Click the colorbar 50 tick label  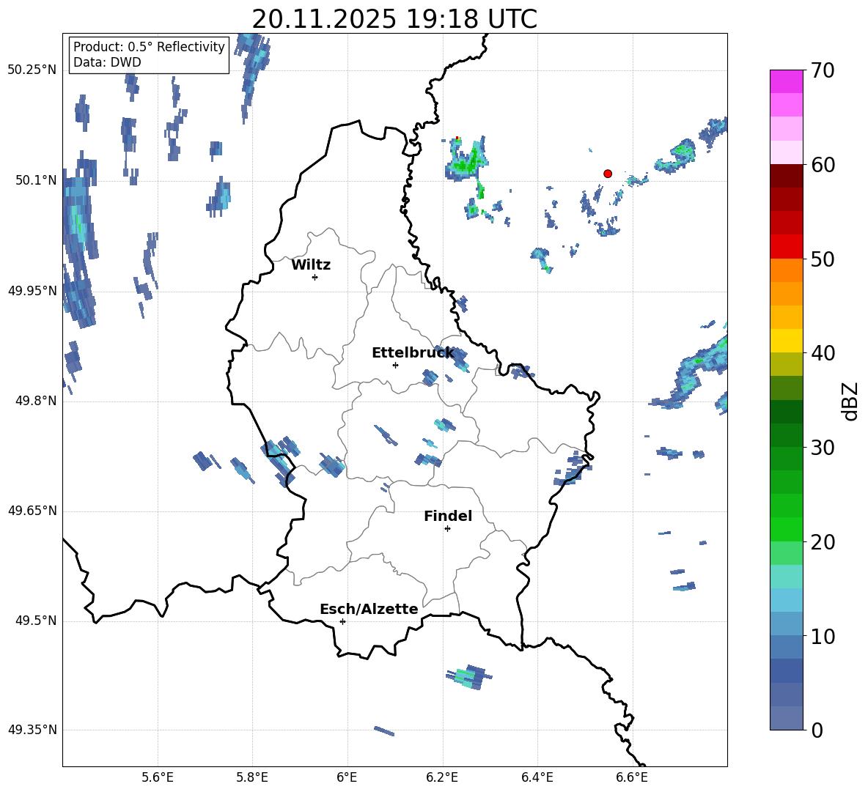coord(823,259)
